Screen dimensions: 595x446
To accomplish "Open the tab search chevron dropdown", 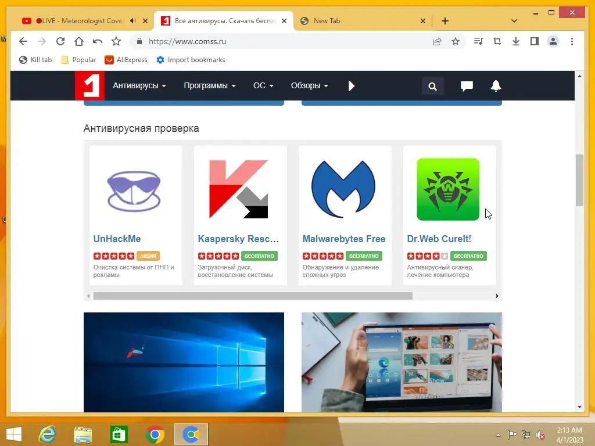I will point(514,21).
